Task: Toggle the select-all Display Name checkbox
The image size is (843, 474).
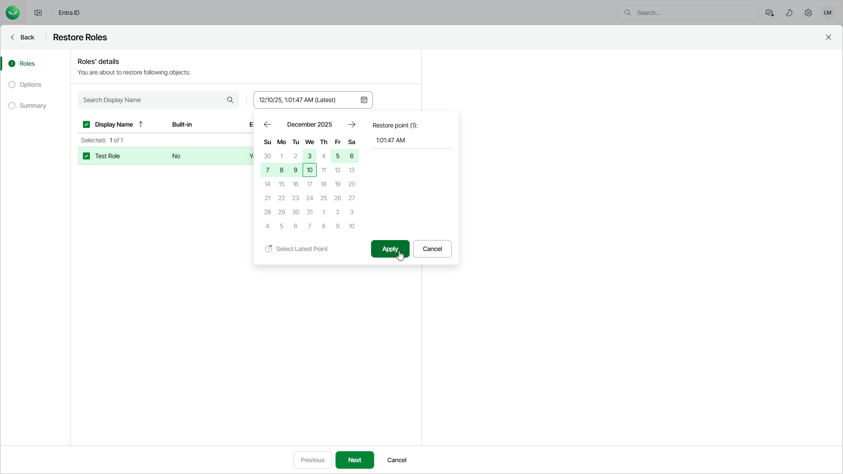Action: pyautogui.click(x=86, y=125)
